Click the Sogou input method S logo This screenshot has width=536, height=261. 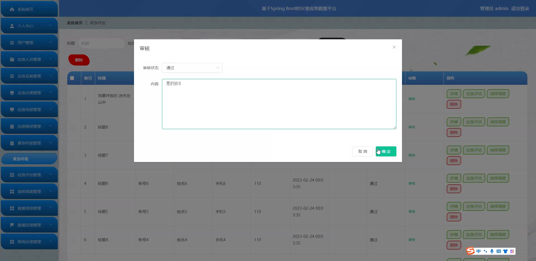coord(470,251)
